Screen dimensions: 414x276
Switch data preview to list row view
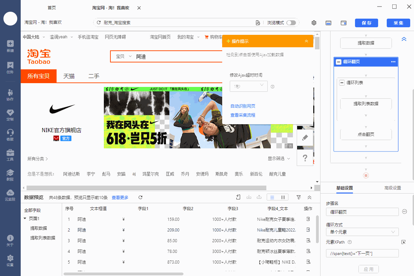[272, 197]
